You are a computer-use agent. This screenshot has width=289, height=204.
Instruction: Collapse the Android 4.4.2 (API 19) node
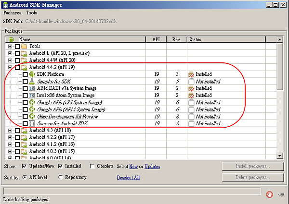point(10,67)
